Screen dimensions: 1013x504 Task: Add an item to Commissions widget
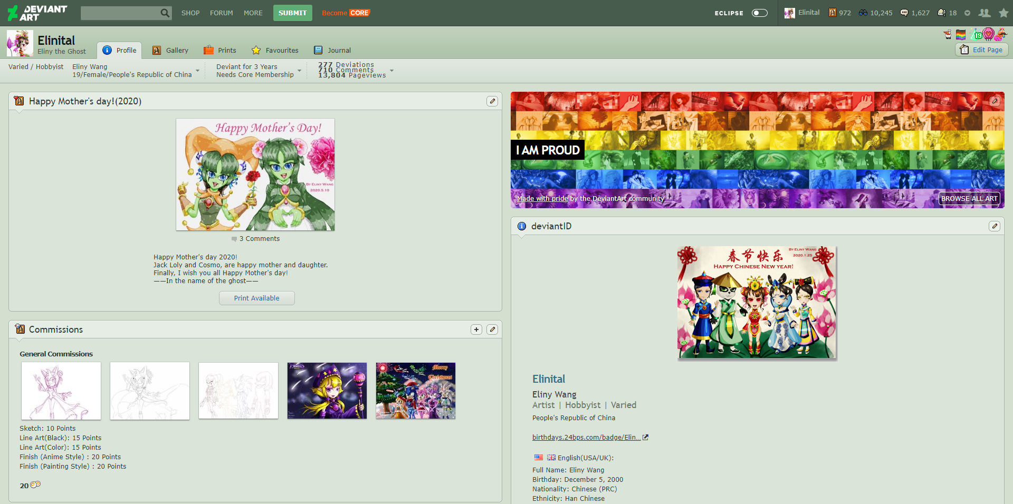(x=476, y=329)
